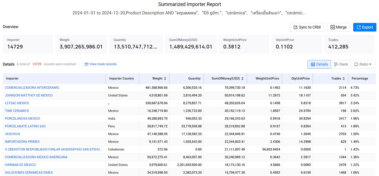The width and height of the screenshot is (379, 176).
Task: Open IMPORTADORA PRIMEX importer link
Action: (22, 142)
